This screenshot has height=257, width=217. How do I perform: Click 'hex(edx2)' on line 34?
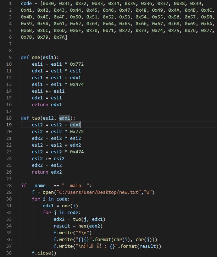[90, 226]
